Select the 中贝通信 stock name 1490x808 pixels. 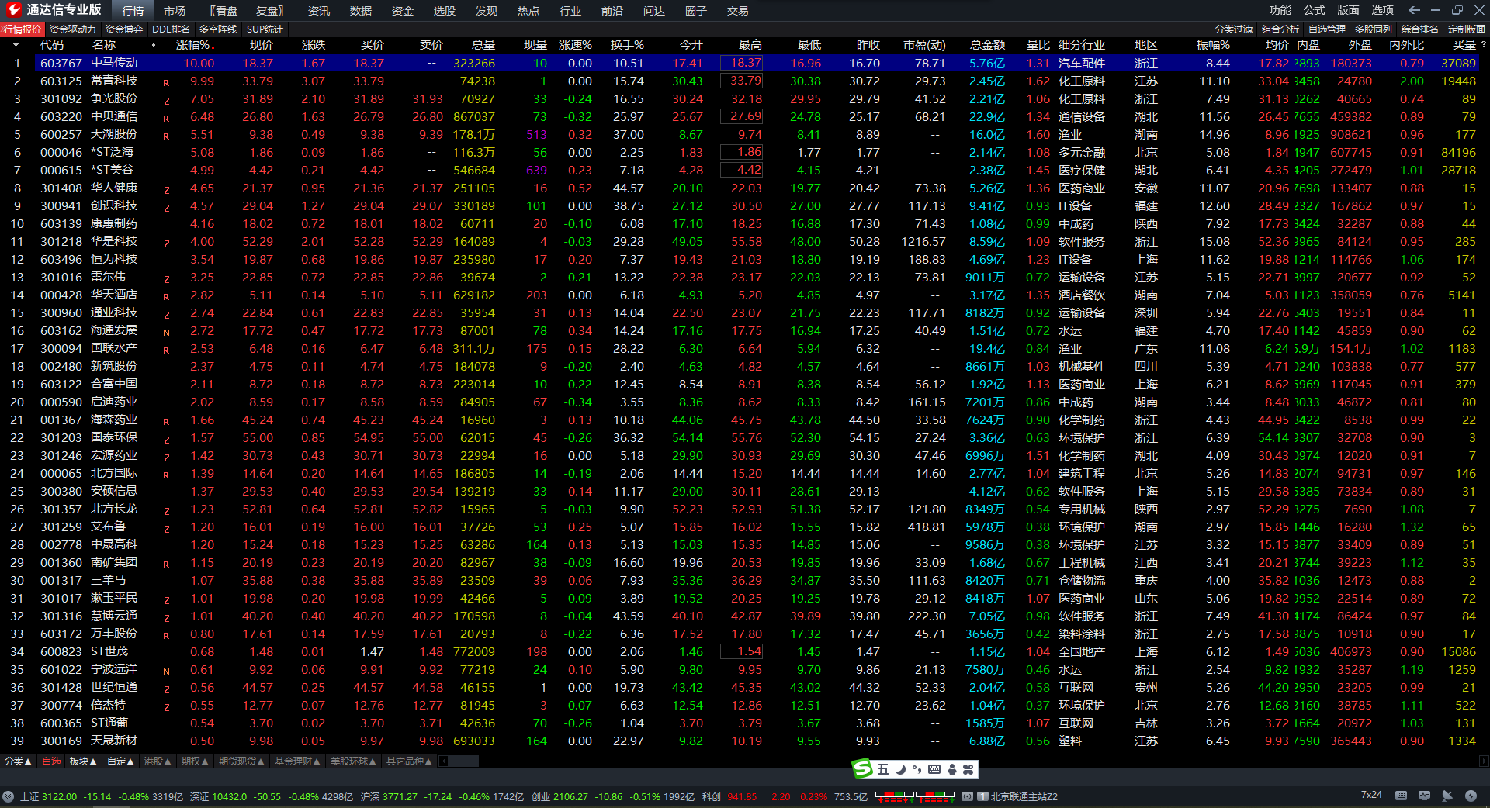pyautogui.click(x=114, y=116)
